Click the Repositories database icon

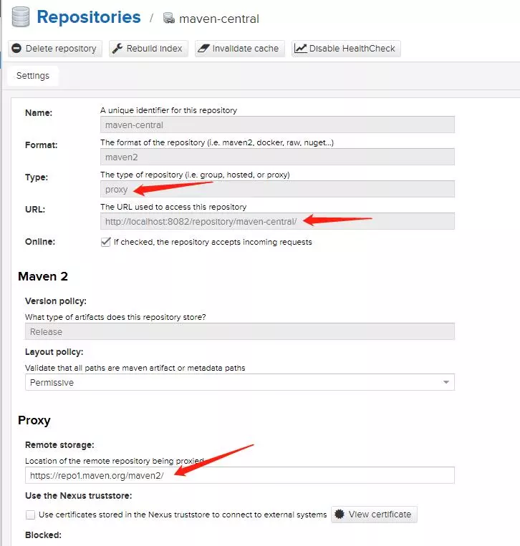pyautogui.click(x=21, y=17)
